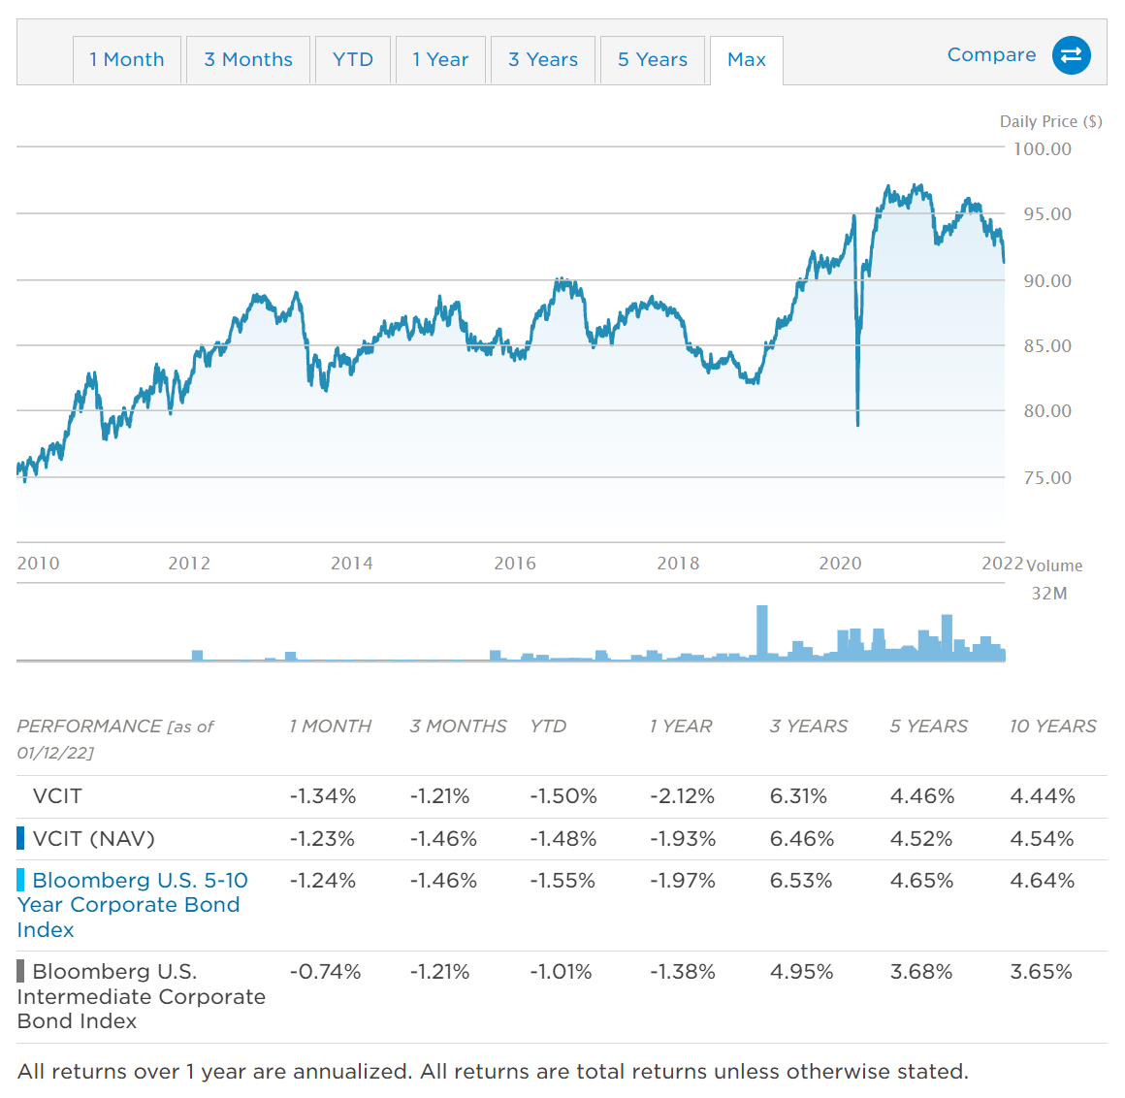This screenshot has width=1125, height=1098.
Task: Click the VCIT (NAV) dark blue color marker
Action: click(x=20, y=838)
